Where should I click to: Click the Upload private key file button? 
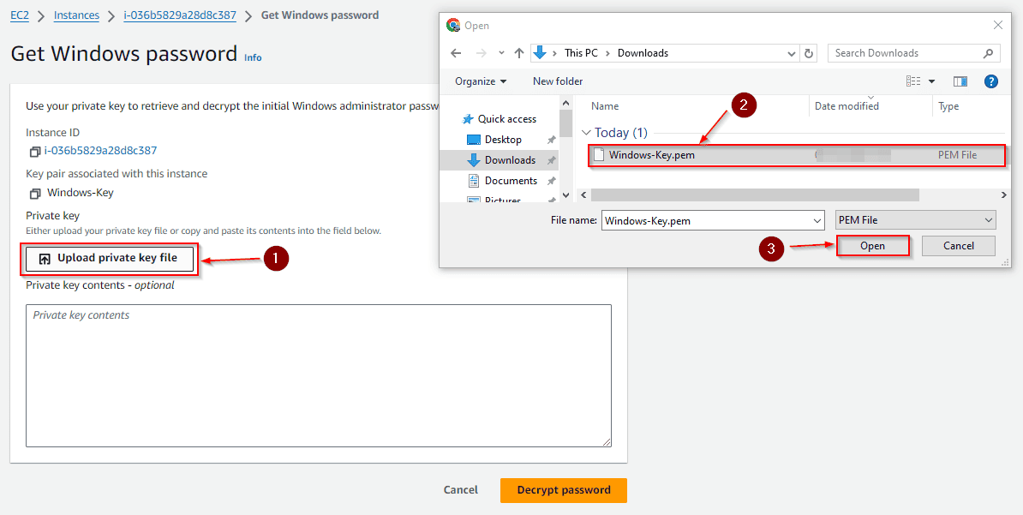point(110,258)
